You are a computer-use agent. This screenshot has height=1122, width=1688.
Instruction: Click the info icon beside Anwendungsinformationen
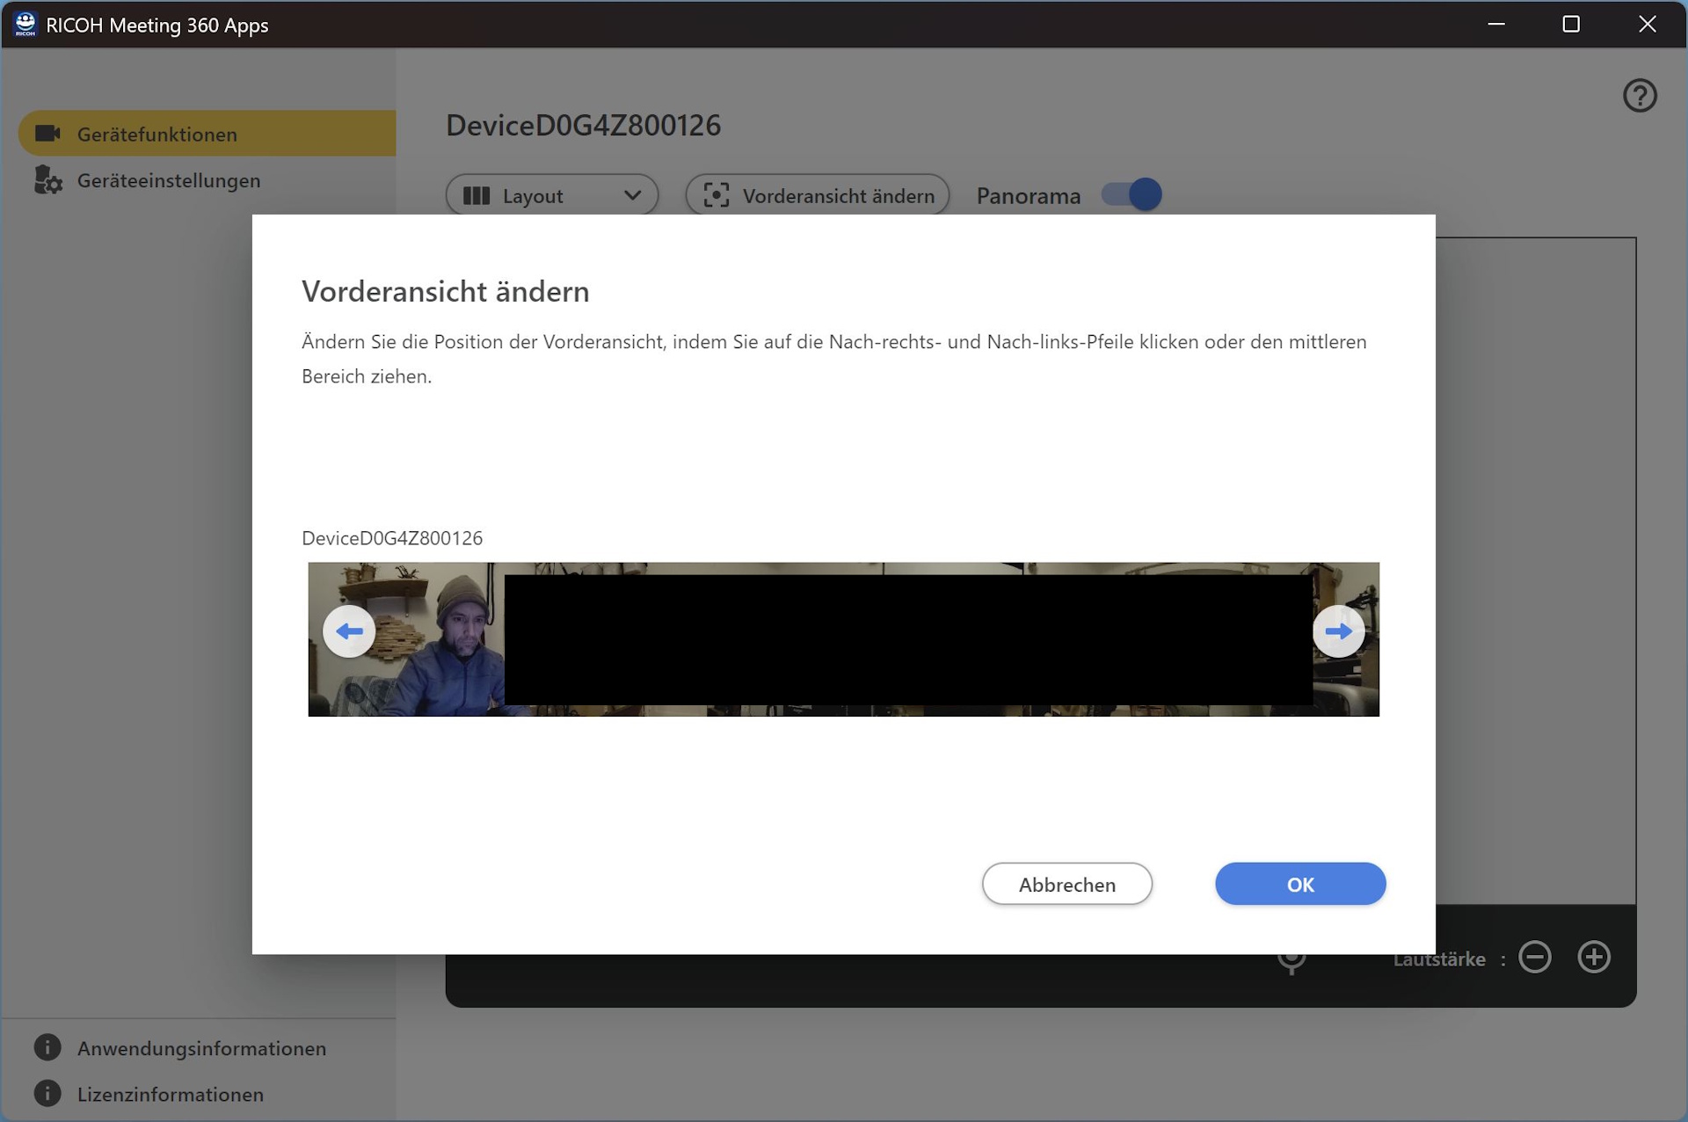click(47, 1047)
